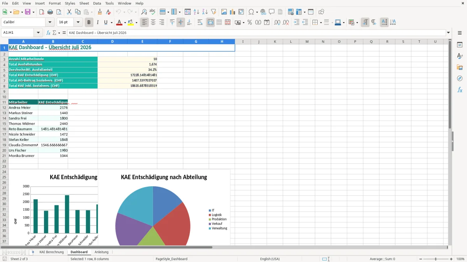The height and width of the screenshot is (262, 467).
Task: Click the Cut scissors icon
Action: (69, 12)
